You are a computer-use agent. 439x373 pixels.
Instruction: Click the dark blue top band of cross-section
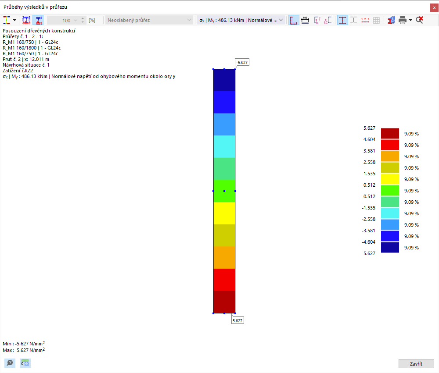pos(224,80)
